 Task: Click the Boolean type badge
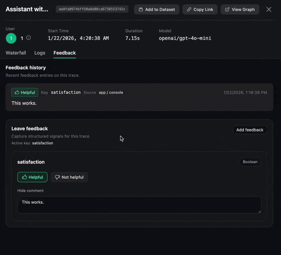click(x=250, y=162)
